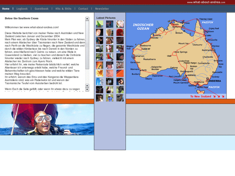Open the face in black hood thumbnail

(120, 57)
